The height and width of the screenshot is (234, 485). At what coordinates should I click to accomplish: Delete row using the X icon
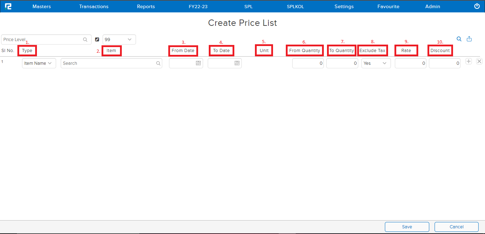(x=479, y=62)
